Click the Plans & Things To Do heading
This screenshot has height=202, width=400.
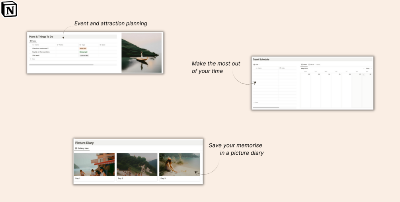click(41, 37)
